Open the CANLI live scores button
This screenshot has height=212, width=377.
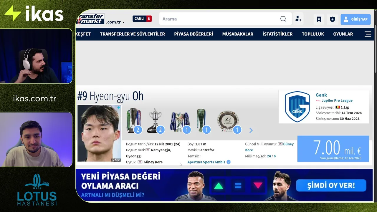pos(142,19)
